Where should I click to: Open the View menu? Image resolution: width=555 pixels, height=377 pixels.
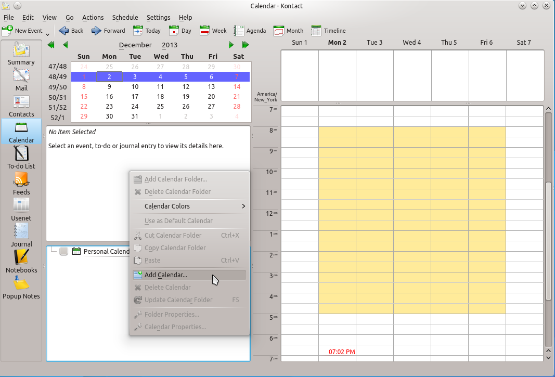click(49, 17)
